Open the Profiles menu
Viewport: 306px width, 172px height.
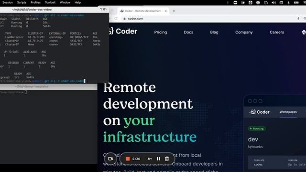click(35, 2)
